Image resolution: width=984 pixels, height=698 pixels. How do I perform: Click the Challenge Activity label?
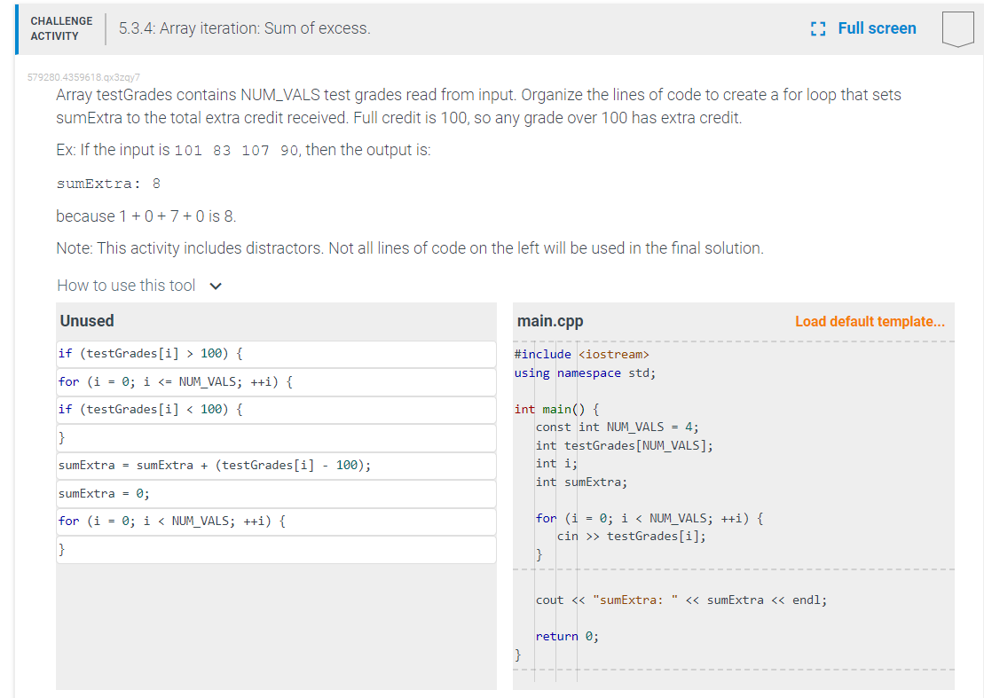coord(60,28)
